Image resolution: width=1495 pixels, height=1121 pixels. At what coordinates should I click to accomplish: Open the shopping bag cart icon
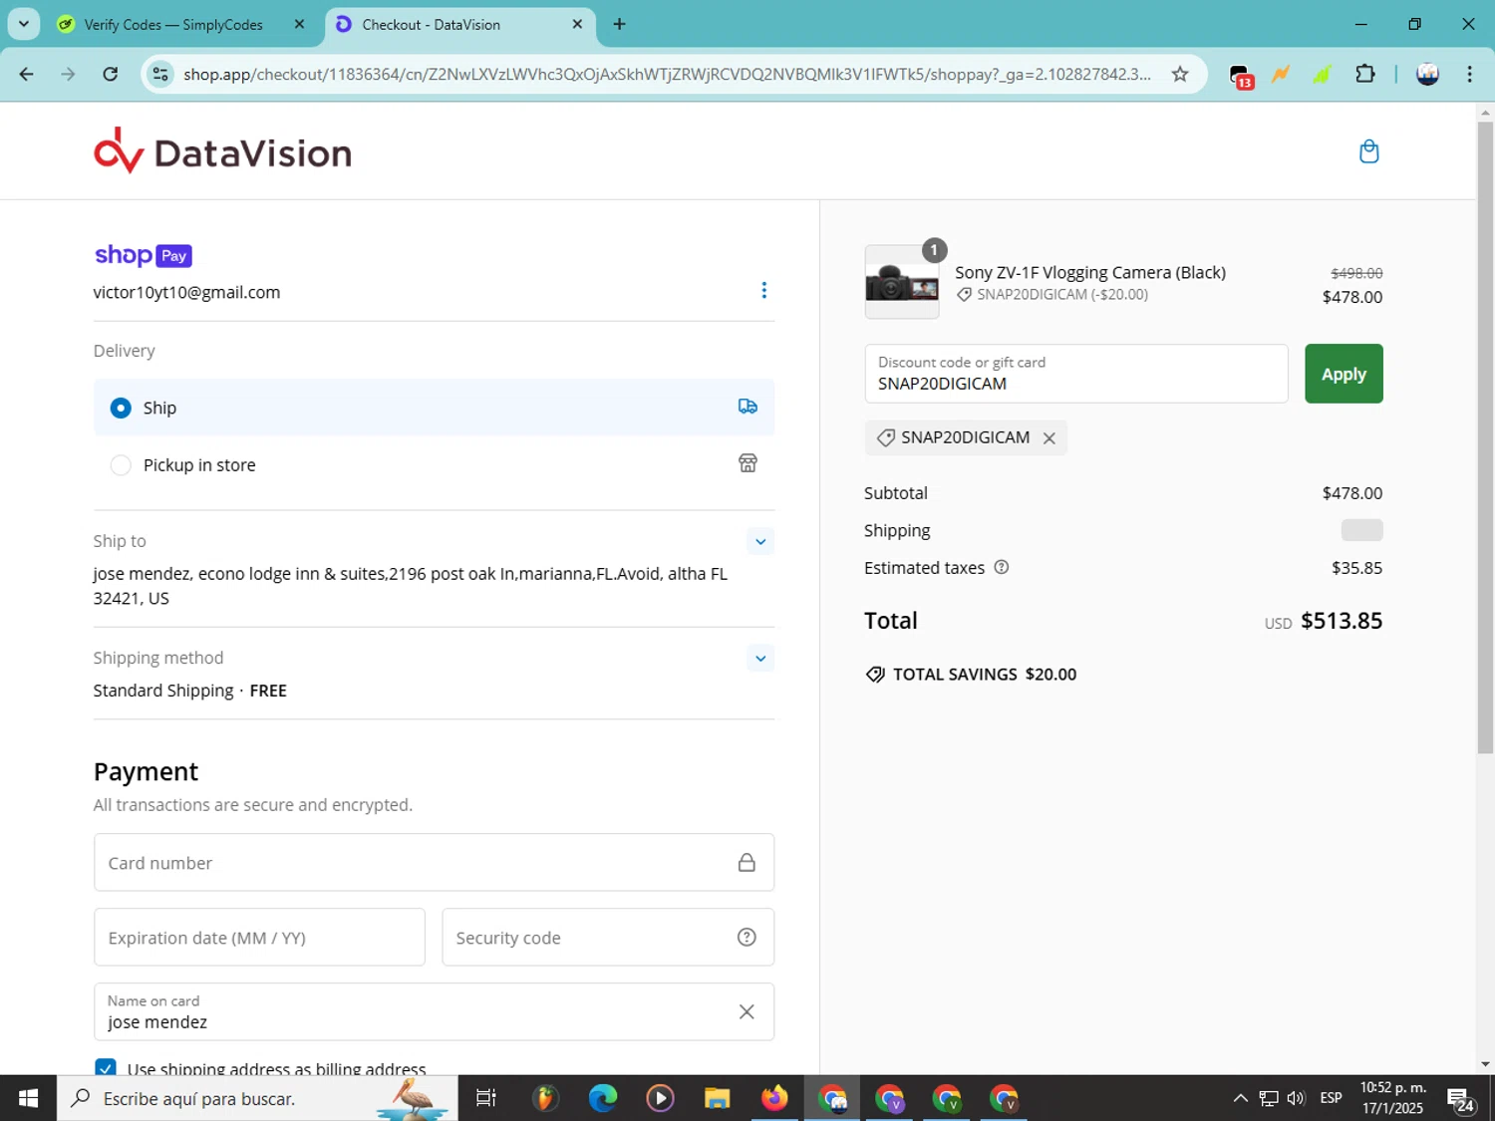[1368, 151]
